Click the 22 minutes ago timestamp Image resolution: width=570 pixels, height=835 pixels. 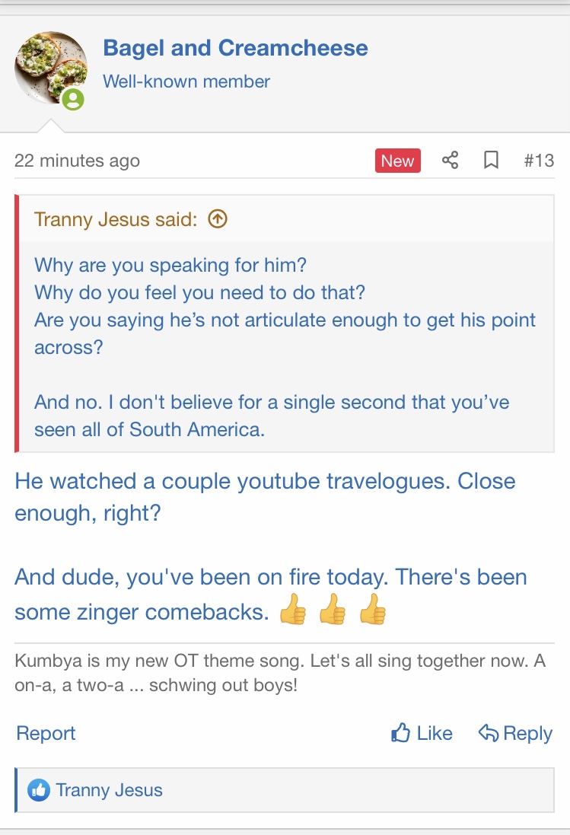pyautogui.click(x=77, y=161)
